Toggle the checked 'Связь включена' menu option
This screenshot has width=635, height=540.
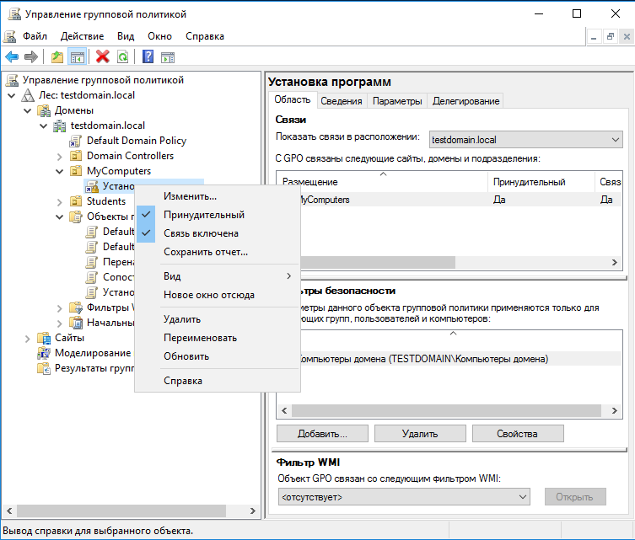tap(201, 233)
